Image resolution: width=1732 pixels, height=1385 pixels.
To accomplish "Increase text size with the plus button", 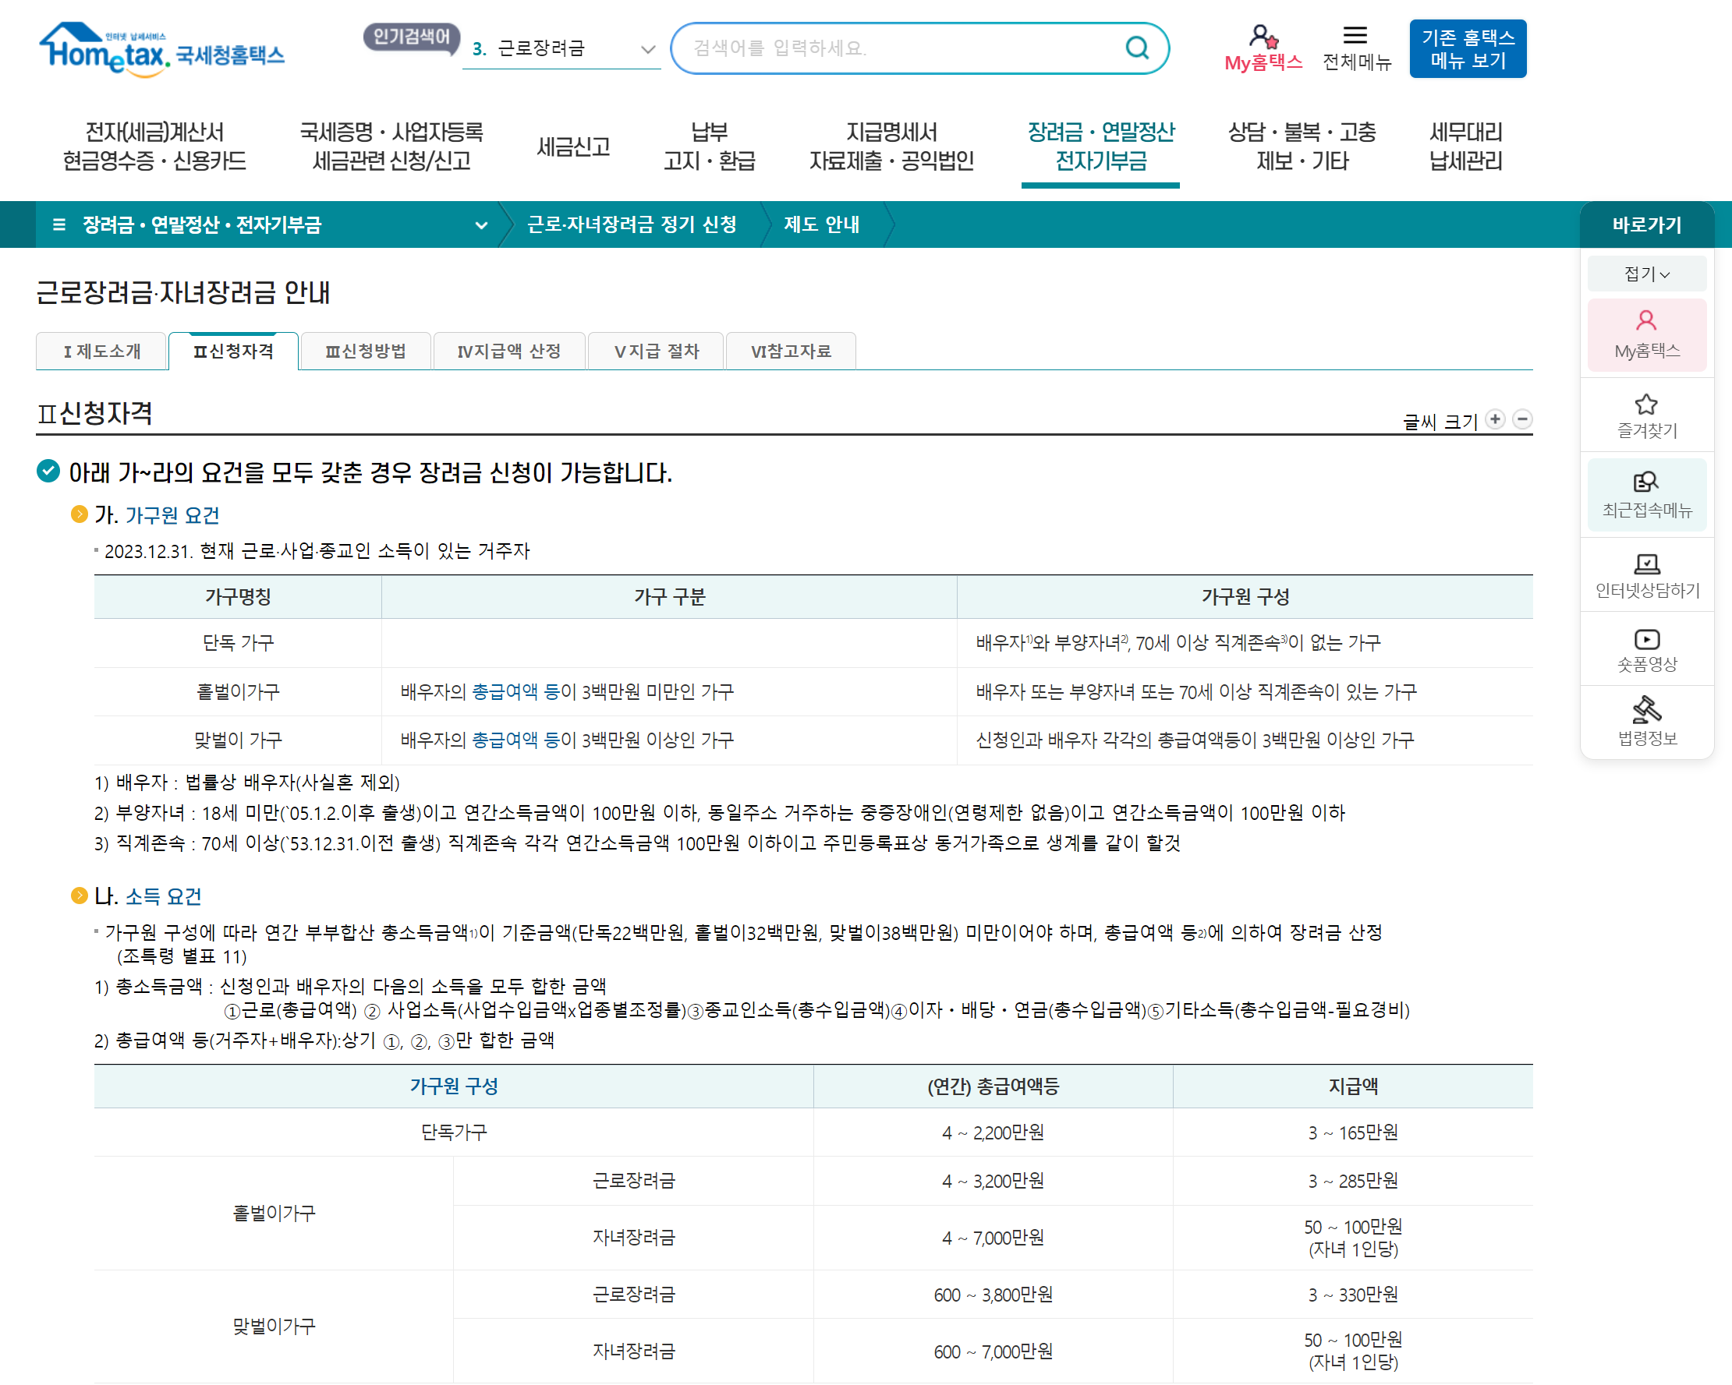I will click(x=1495, y=419).
